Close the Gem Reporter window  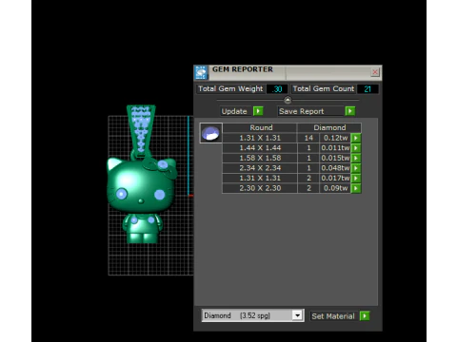click(x=375, y=72)
